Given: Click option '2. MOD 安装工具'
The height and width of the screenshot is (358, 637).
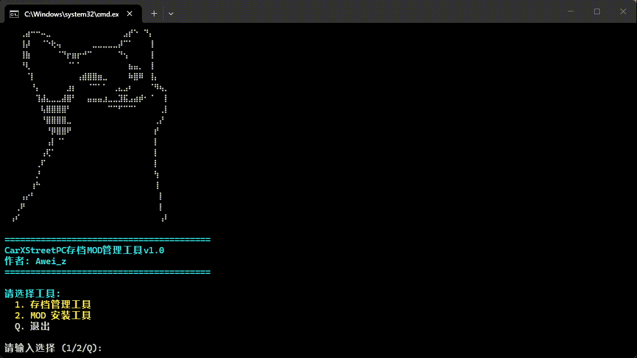Looking at the screenshot, I should (x=53, y=315).
